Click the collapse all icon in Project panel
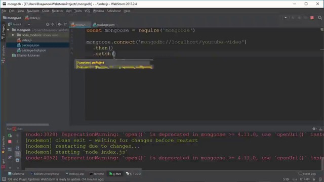This screenshot has width=324, height=182. point(53,24)
